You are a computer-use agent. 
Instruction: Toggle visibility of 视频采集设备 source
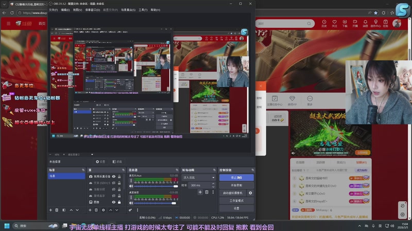114,177
